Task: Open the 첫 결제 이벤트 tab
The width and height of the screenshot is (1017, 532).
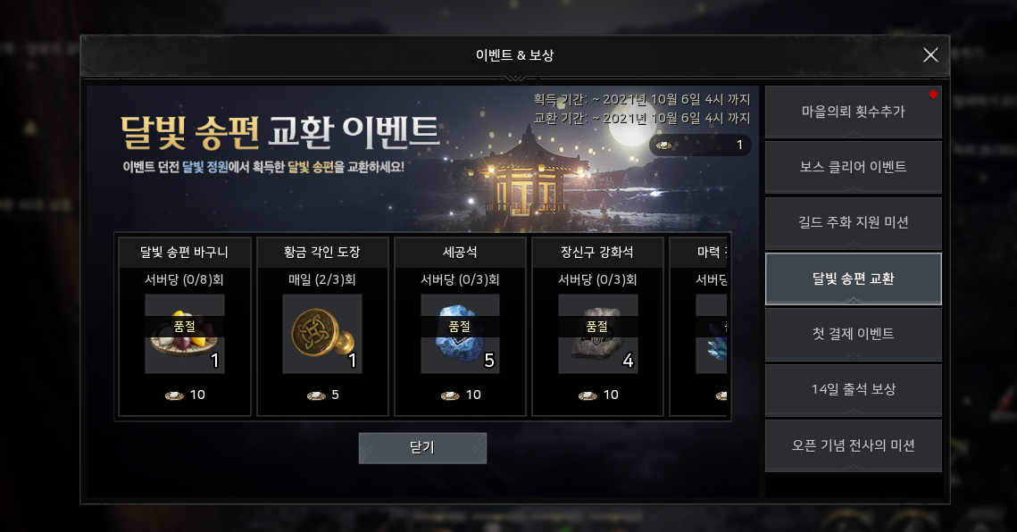Action: 854,334
